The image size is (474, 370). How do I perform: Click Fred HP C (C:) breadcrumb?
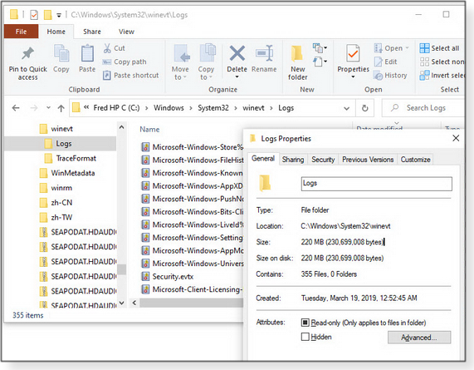pos(116,108)
